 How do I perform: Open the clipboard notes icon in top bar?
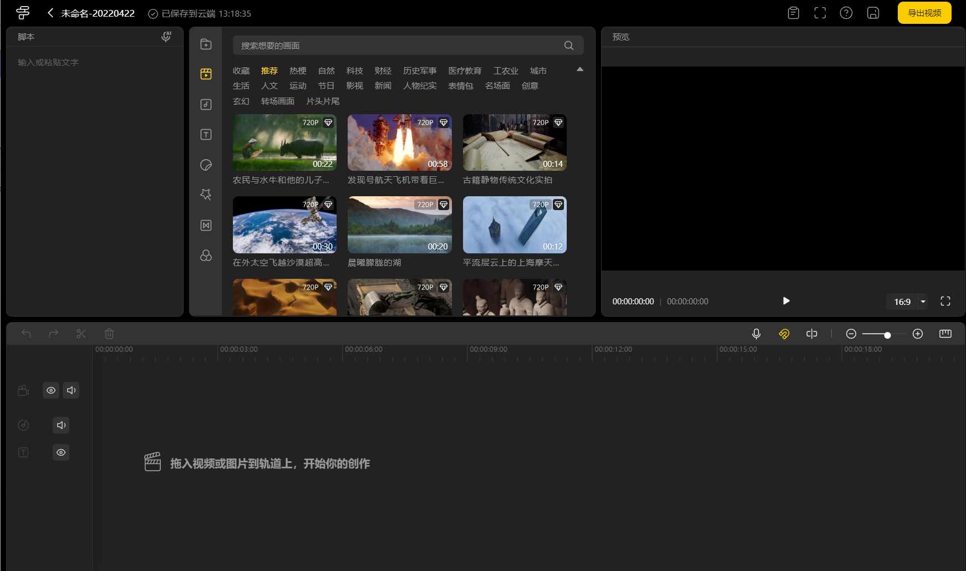point(794,13)
